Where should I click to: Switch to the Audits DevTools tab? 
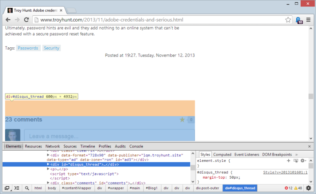[x=120, y=146]
